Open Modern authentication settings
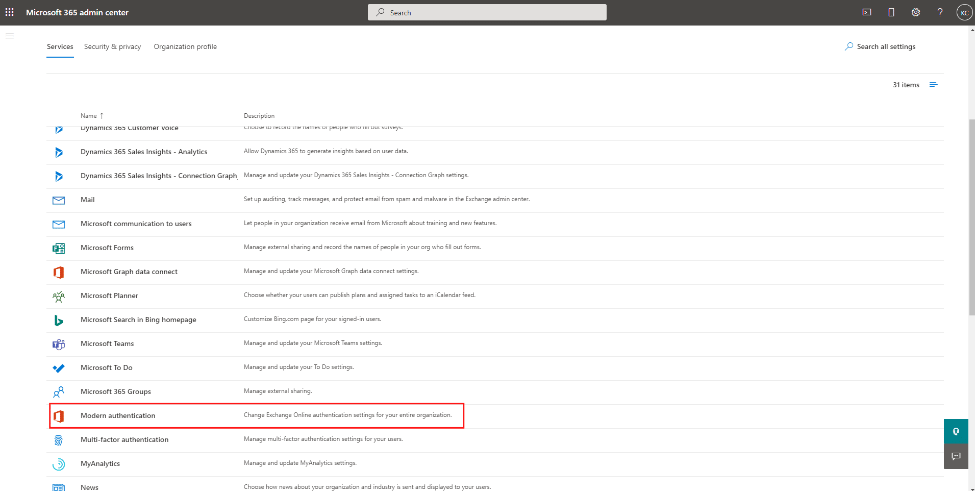This screenshot has width=975, height=491. (118, 415)
